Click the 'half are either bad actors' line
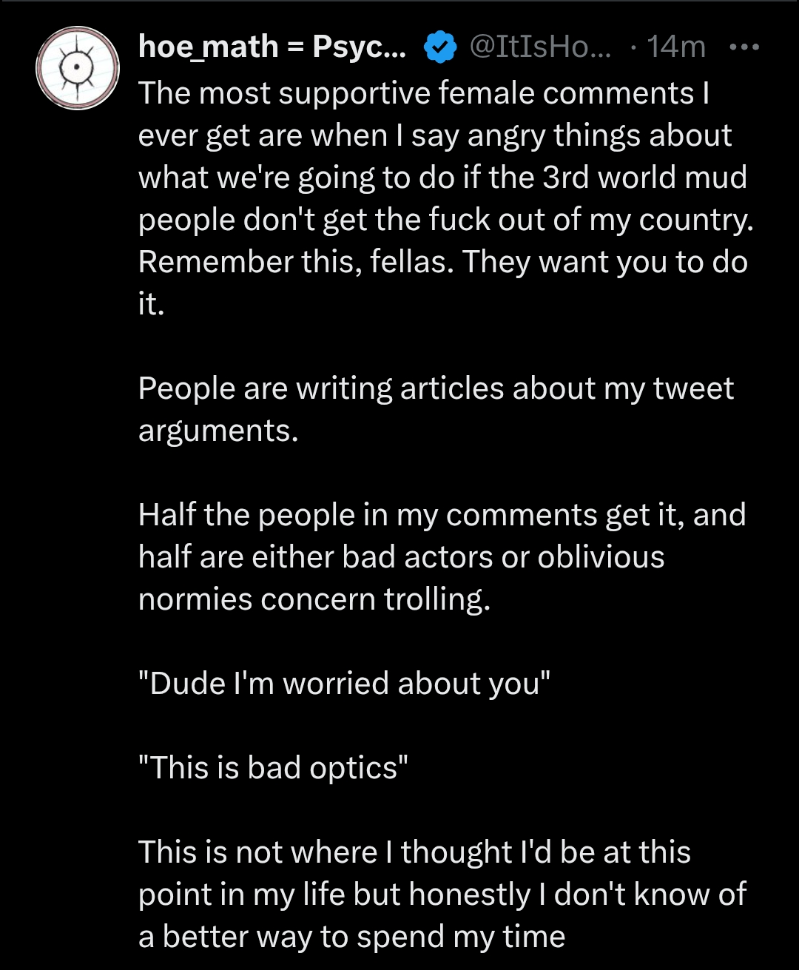This screenshot has width=799, height=970. pos(401,557)
